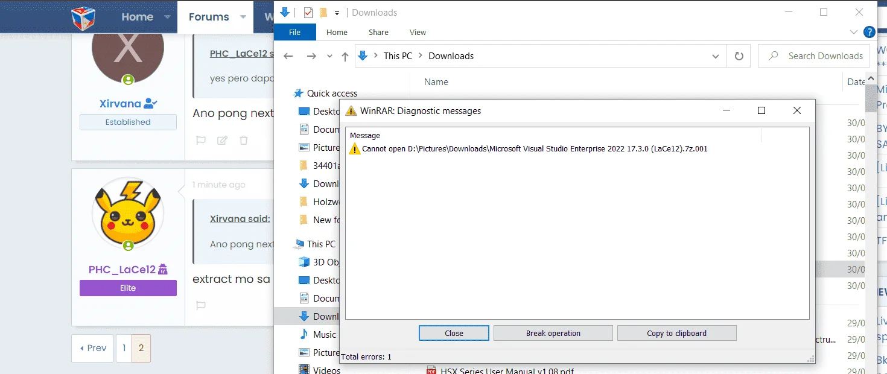Click the warning icon beside the error message

point(355,148)
